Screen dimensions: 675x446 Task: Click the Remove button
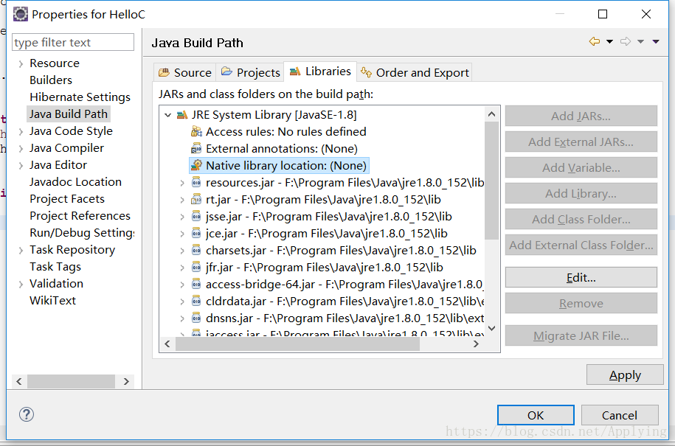pos(581,304)
